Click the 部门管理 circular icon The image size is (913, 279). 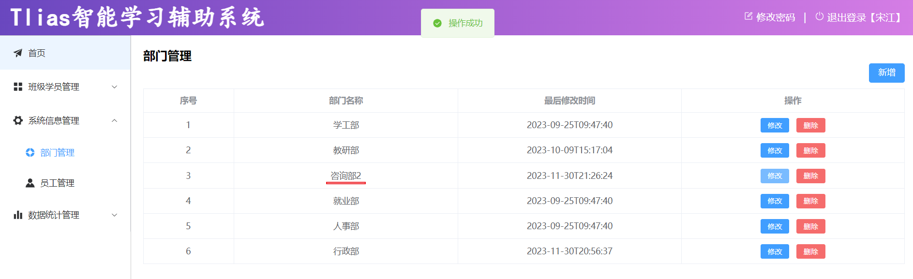pos(30,152)
